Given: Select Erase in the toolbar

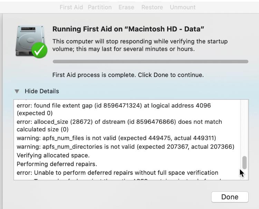Looking at the screenshot, I should [126, 7].
